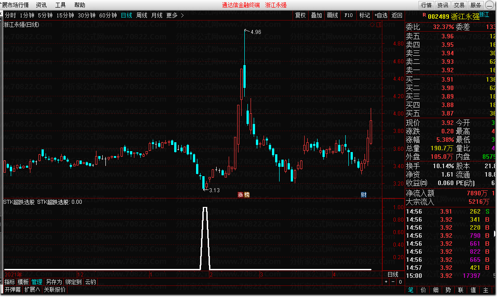Open the 工具 menu

[60, 5]
